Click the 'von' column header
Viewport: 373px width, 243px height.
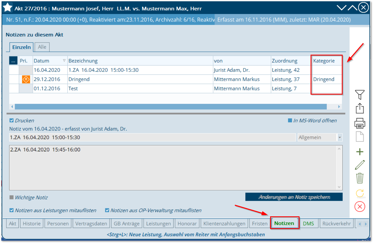point(242,61)
